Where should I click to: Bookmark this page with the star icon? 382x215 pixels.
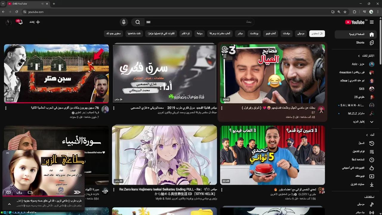pyautogui.click(x=345, y=12)
